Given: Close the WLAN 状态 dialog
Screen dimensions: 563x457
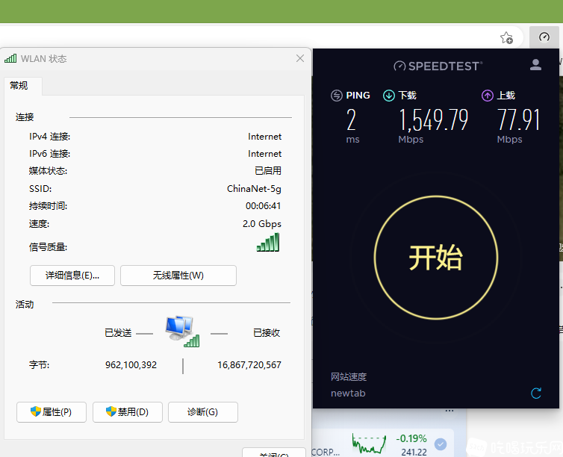Looking at the screenshot, I should click(300, 58).
